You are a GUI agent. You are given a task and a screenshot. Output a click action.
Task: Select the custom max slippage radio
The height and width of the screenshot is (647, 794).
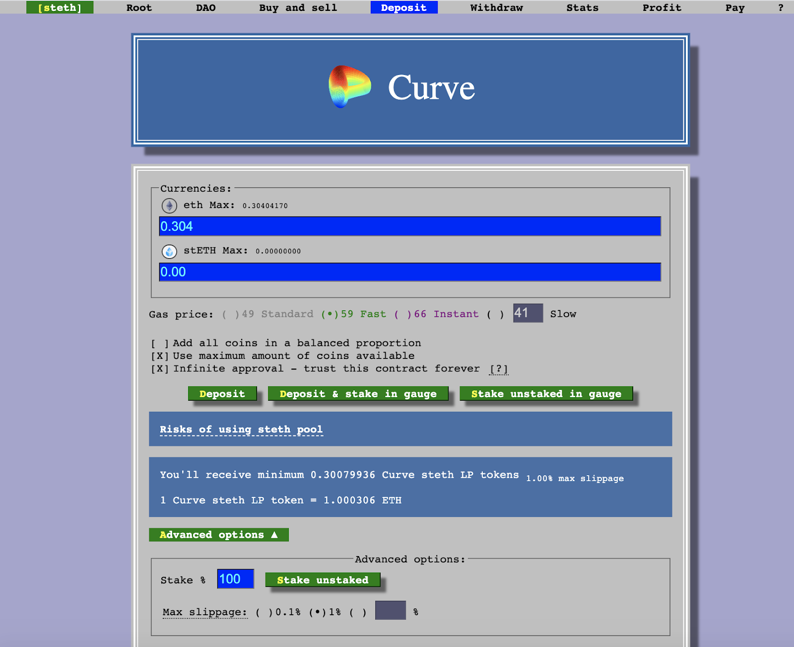(358, 612)
